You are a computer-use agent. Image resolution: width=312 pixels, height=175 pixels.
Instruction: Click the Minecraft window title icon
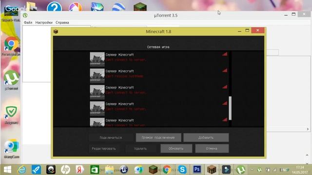coord(56,31)
